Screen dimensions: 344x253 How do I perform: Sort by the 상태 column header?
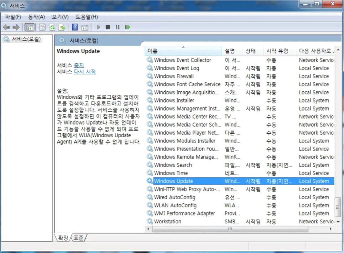(x=253, y=51)
